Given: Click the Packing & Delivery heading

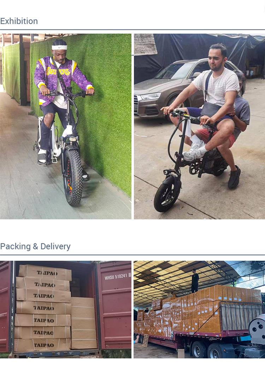Looking at the screenshot, I should point(35,246).
